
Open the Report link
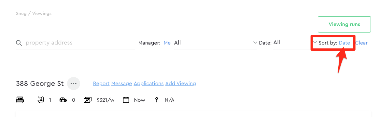click(101, 84)
